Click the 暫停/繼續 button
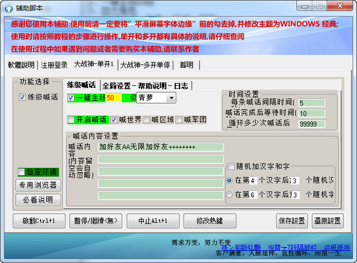 click(x=95, y=221)
